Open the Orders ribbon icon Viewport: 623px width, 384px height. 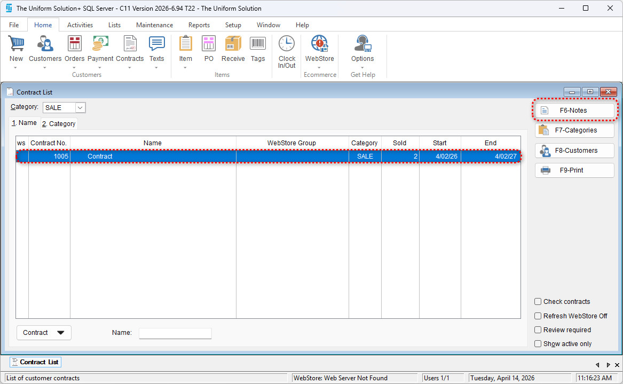tap(75, 44)
